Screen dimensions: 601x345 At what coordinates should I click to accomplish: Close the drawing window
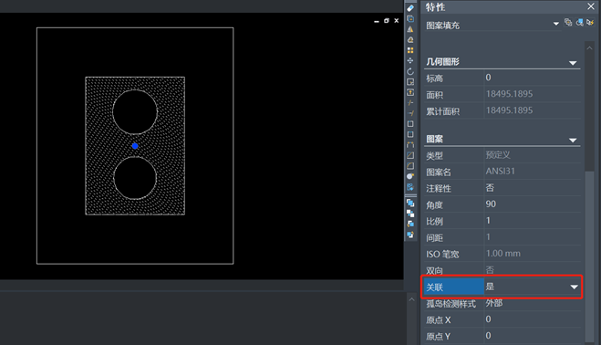click(x=397, y=21)
